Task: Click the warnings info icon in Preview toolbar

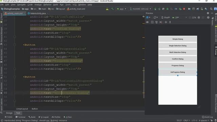Action: coord(208,18)
